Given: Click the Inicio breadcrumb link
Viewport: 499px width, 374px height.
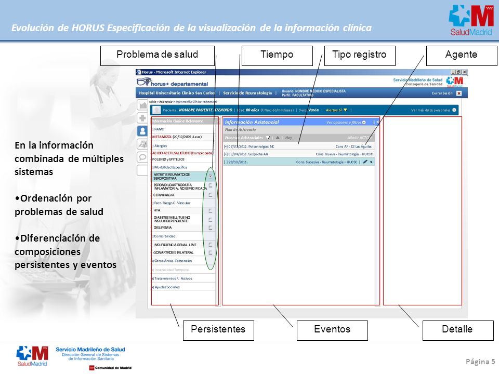Looking at the screenshot, I should tap(153, 102).
